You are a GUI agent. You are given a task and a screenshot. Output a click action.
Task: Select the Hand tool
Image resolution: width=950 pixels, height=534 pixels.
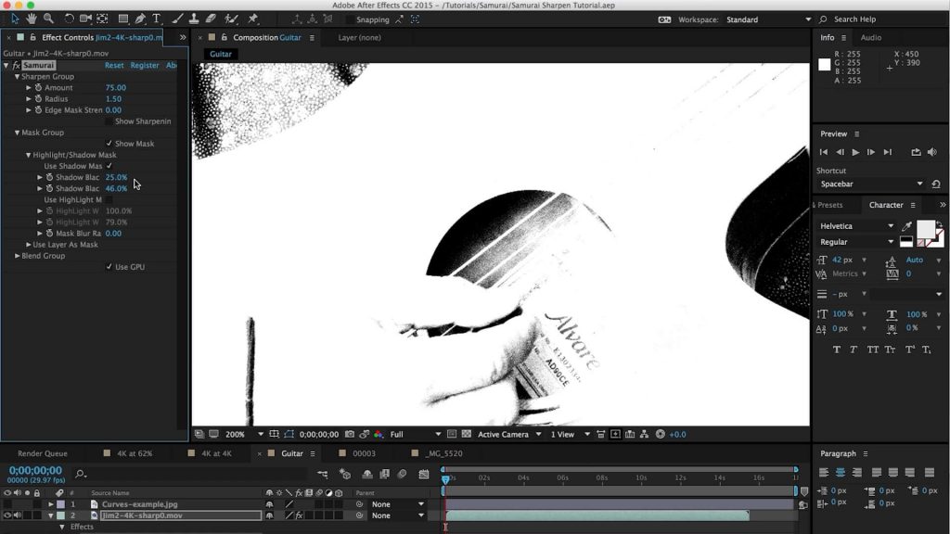[x=32, y=19]
